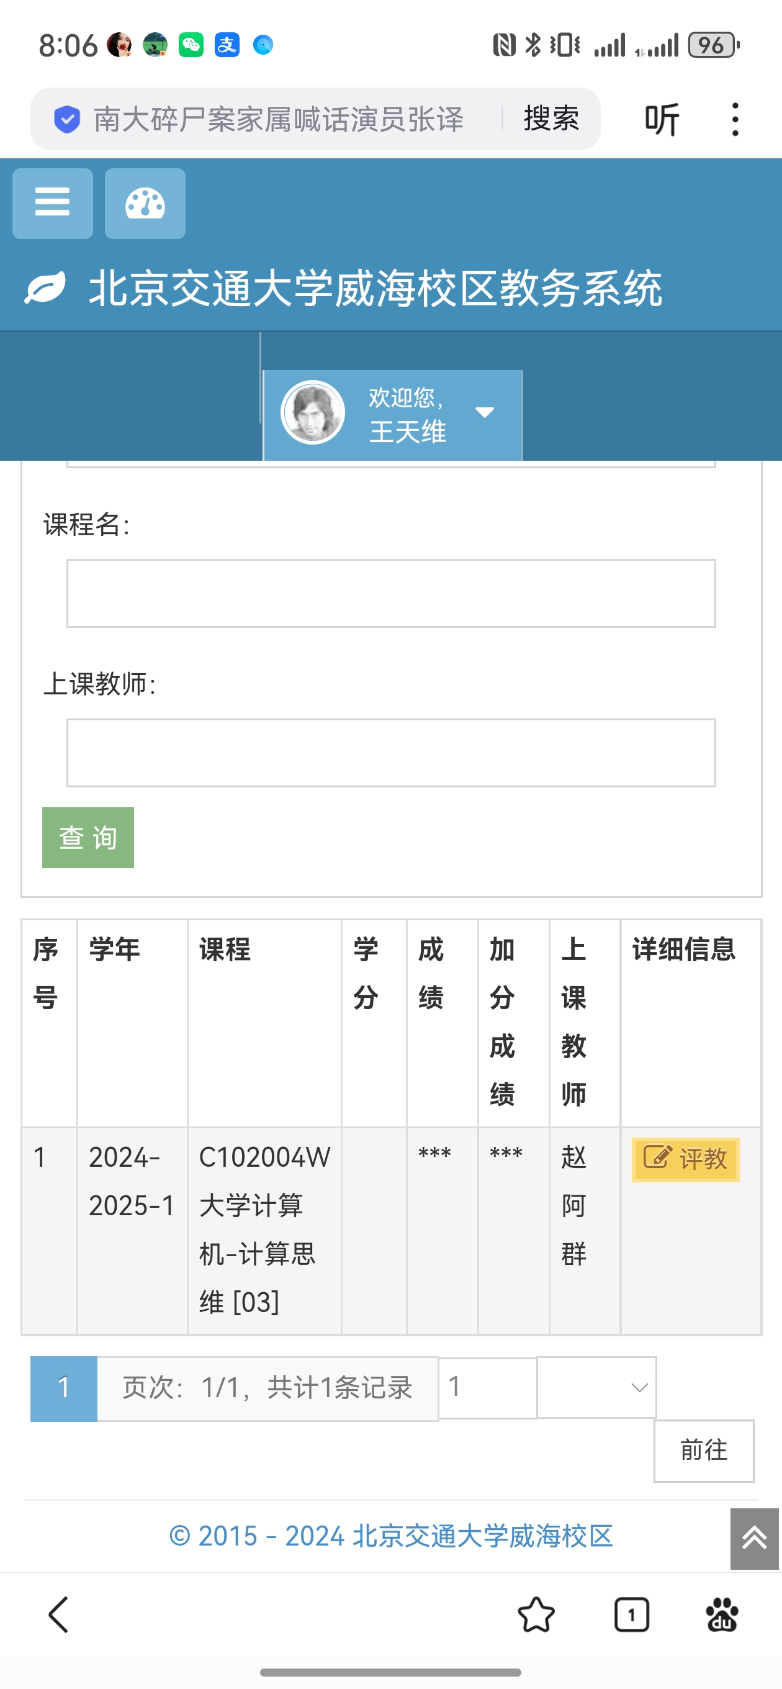Focus the 课程名 input field

[x=392, y=594]
